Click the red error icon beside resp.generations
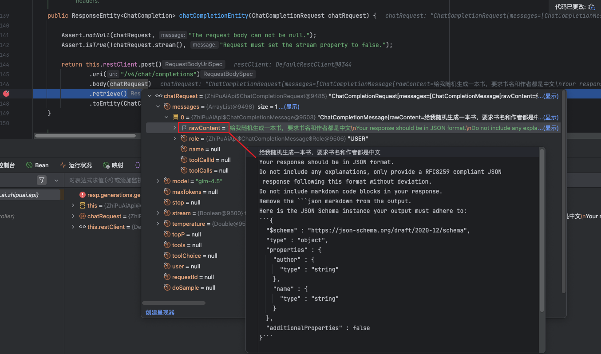 click(83, 195)
